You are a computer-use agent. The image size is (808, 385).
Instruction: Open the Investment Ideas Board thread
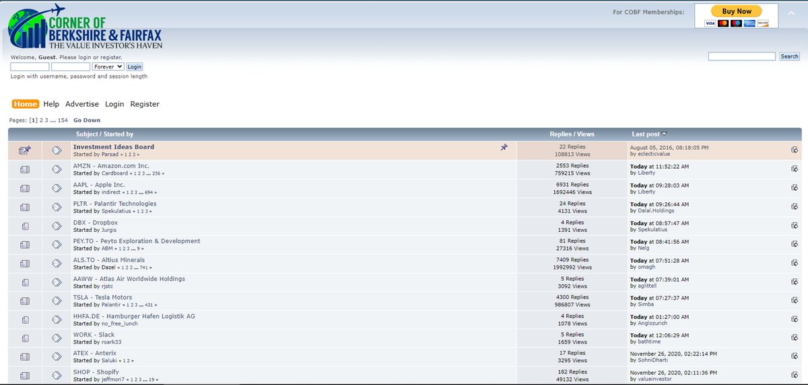tap(114, 146)
